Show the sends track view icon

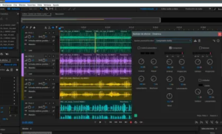[x=31, y=28]
